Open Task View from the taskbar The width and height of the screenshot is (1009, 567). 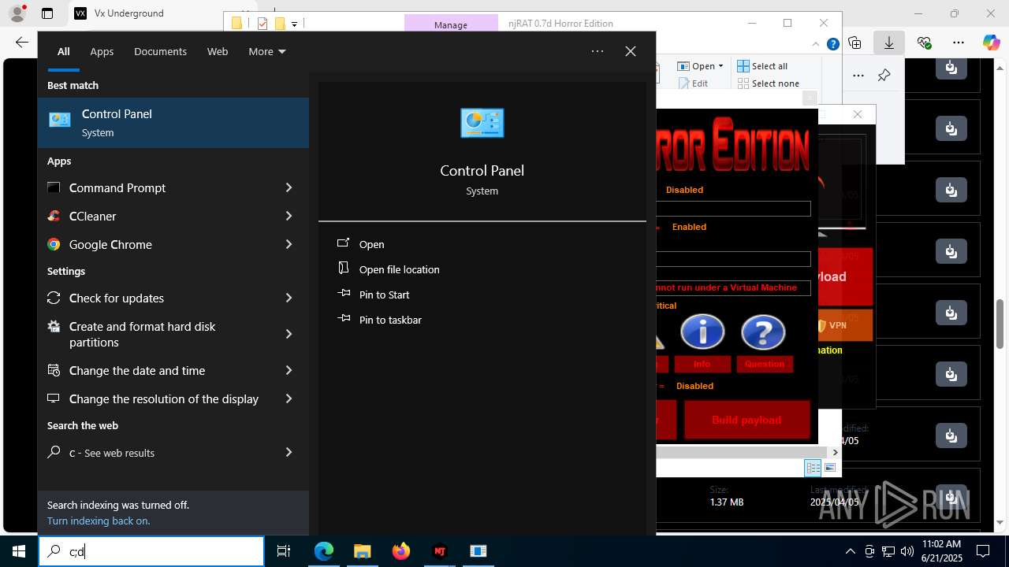(284, 551)
